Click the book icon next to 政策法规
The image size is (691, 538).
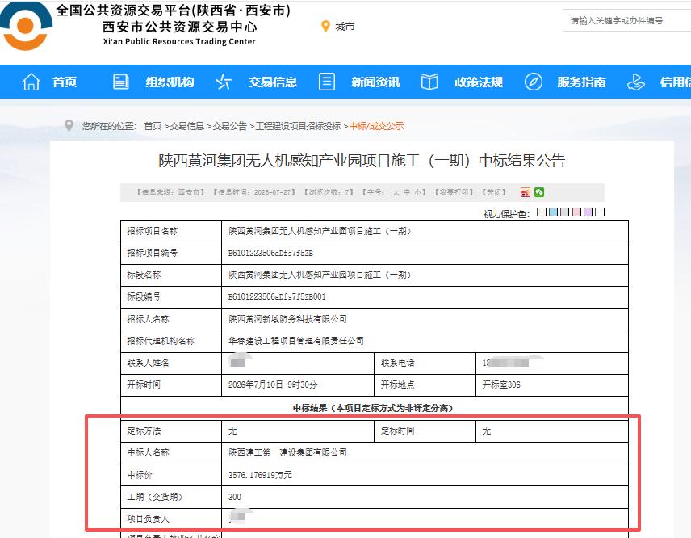point(429,82)
